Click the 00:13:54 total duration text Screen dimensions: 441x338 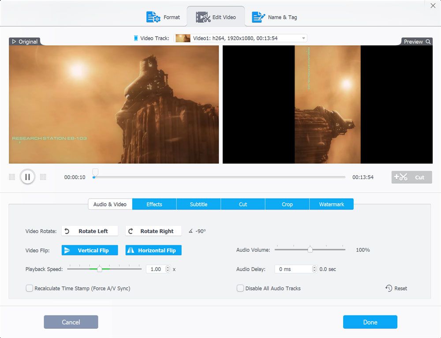tap(363, 177)
